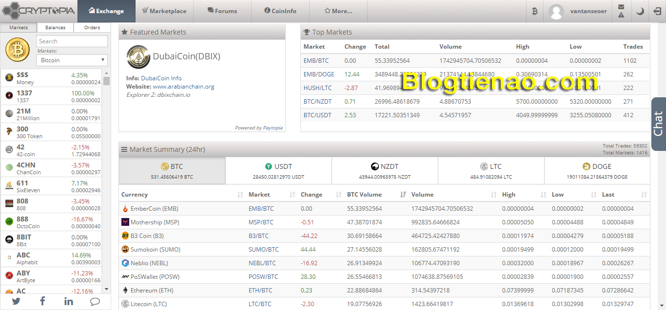Open the Marketplace menu item
Screen dimensions: 666x310
coord(164,11)
